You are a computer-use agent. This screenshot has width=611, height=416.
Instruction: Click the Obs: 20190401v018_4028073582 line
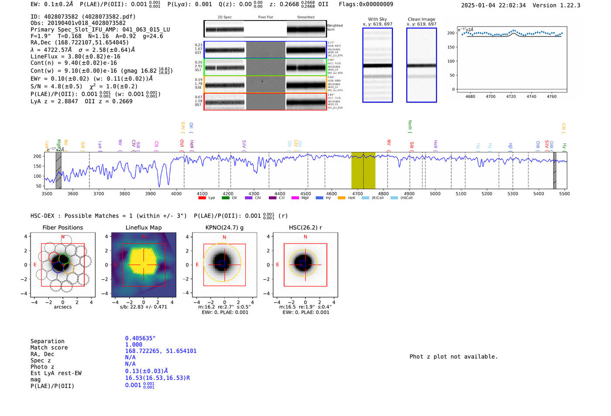pos(78,23)
